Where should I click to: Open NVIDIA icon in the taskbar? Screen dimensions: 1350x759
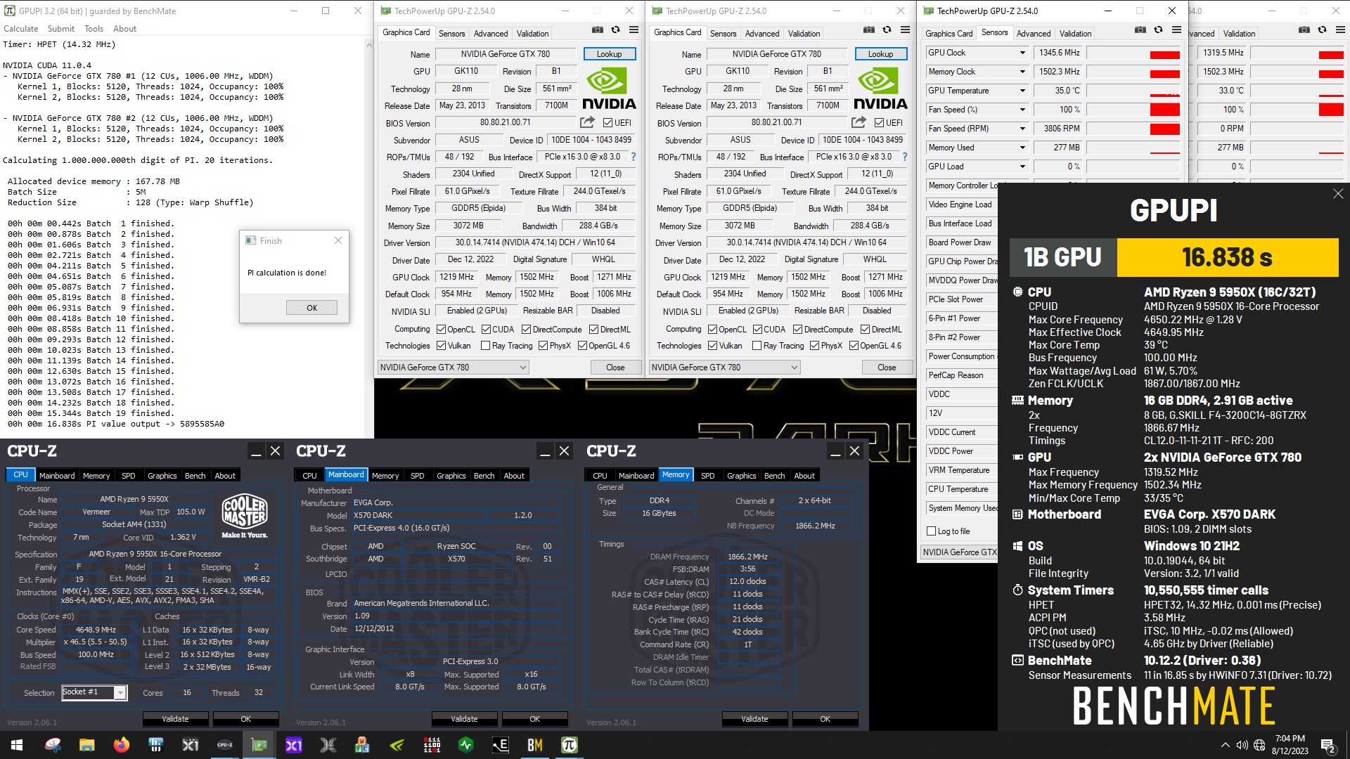[397, 745]
